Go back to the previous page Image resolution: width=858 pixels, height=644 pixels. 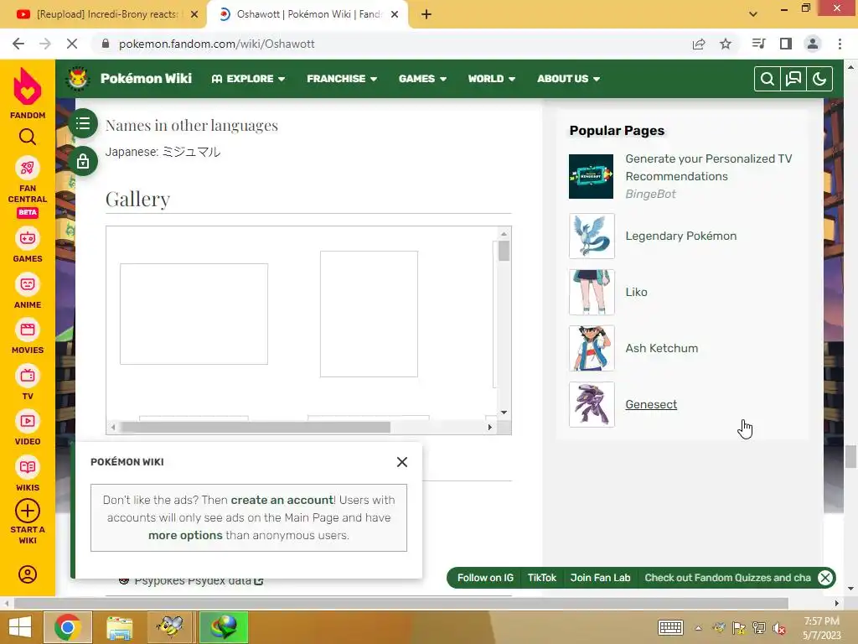[x=18, y=44]
